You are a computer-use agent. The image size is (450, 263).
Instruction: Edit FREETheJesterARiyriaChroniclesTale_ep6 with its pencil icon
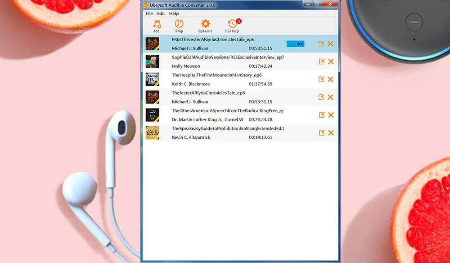click(x=321, y=44)
